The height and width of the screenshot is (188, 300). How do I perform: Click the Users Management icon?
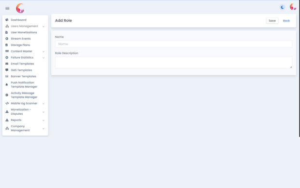(x=7, y=26)
